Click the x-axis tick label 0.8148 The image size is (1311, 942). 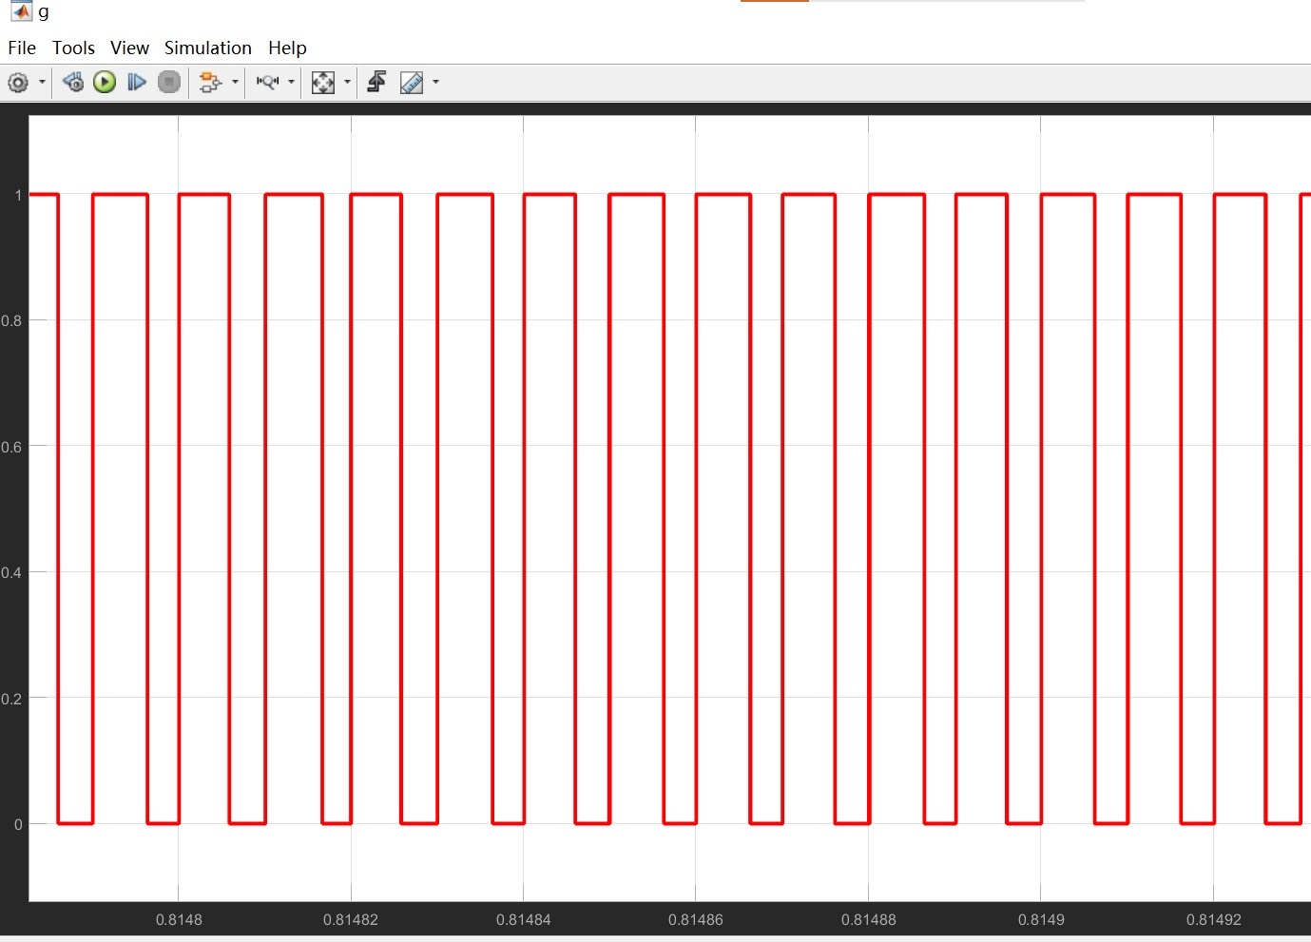tap(179, 920)
